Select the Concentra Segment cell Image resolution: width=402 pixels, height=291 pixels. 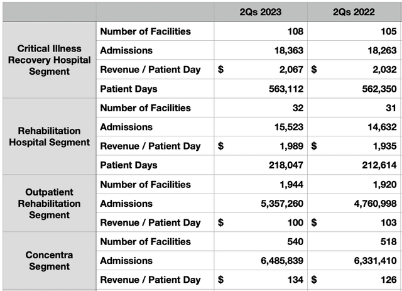point(49,260)
